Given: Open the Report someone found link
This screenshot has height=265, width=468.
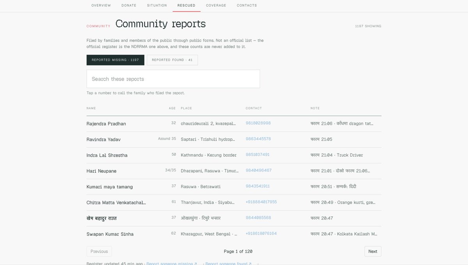Looking at the screenshot, I should [x=229, y=263].
